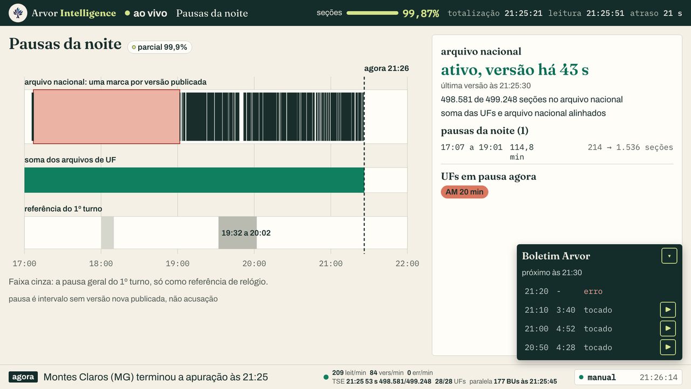The height and width of the screenshot is (389, 691).
Task: Click the green soma dos arquivos de UF bar
Action: pos(194,180)
